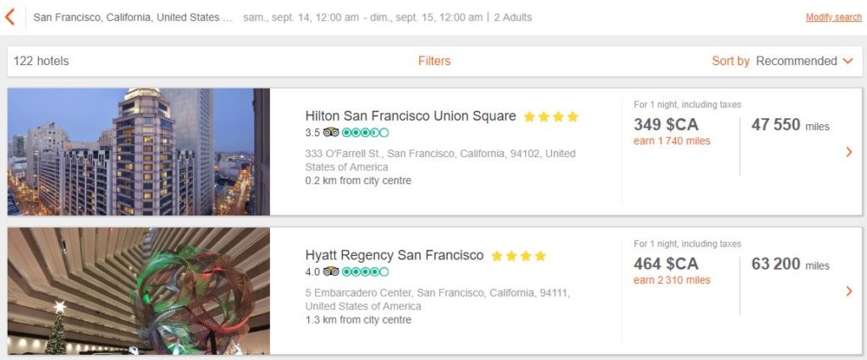Image resolution: width=867 pixels, height=360 pixels.
Task: Click the TripAdvisor owl icon for Hyatt
Action: [x=330, y=271]
